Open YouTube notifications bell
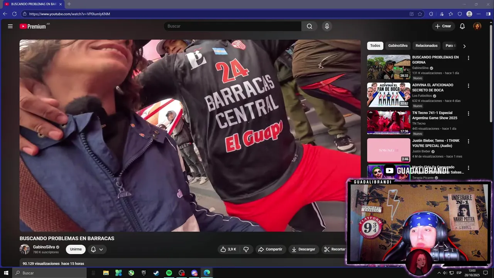The image size is (494, 278). (x=462, y=26)
